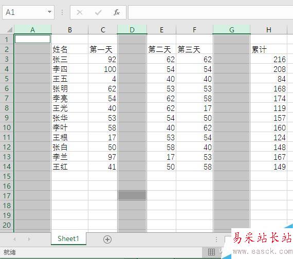The height and width of the screenshot is (259, 293).
Task: Select the cell containing 李兰
Action: pyautogui.click(x=69, y=157)
